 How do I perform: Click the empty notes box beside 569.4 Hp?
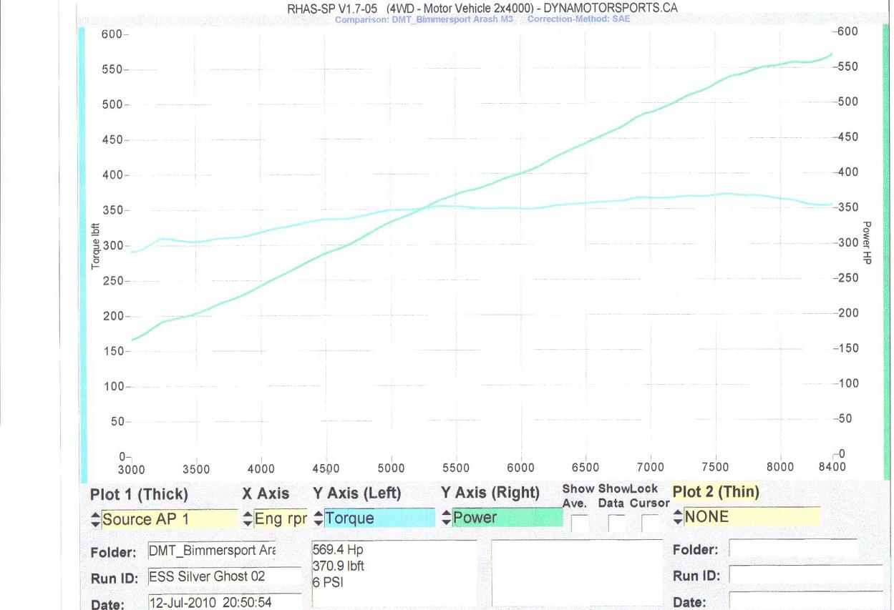(x=576, y=572)
